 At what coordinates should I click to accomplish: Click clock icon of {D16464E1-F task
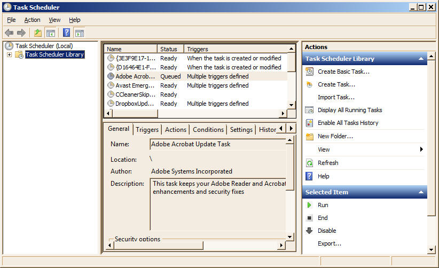(x=111, y=67)
